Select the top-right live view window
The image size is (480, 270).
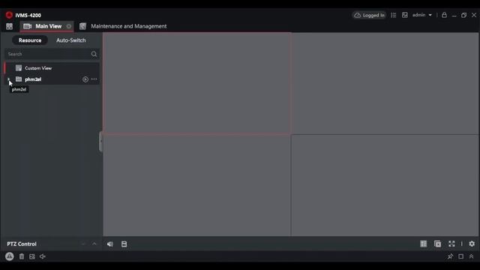[x=385, y=83]
